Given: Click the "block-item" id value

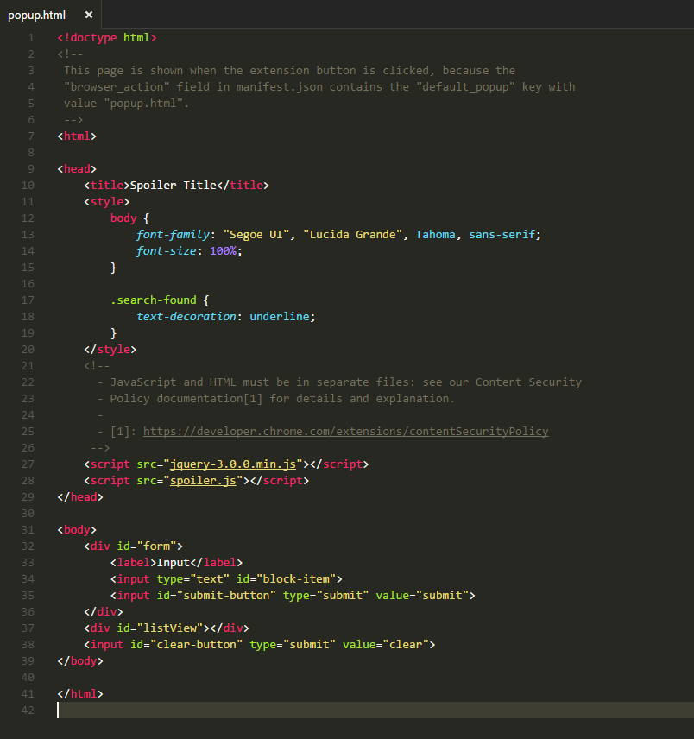Looking at the screenshot, I should (x=296, y=578).
